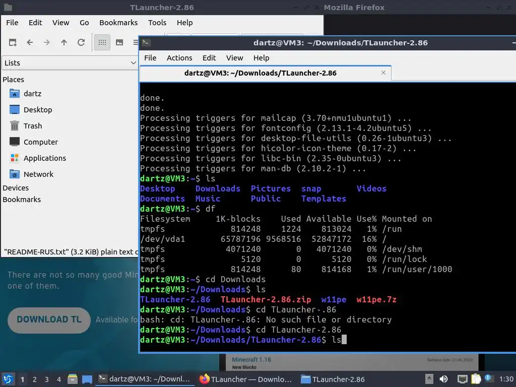Open the File menu in file manager

pyautogui.click(x=12, y=23)
